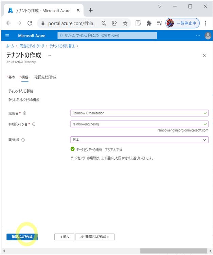Click the browser forward arrow
213x255 pixels.
[19, 23]
